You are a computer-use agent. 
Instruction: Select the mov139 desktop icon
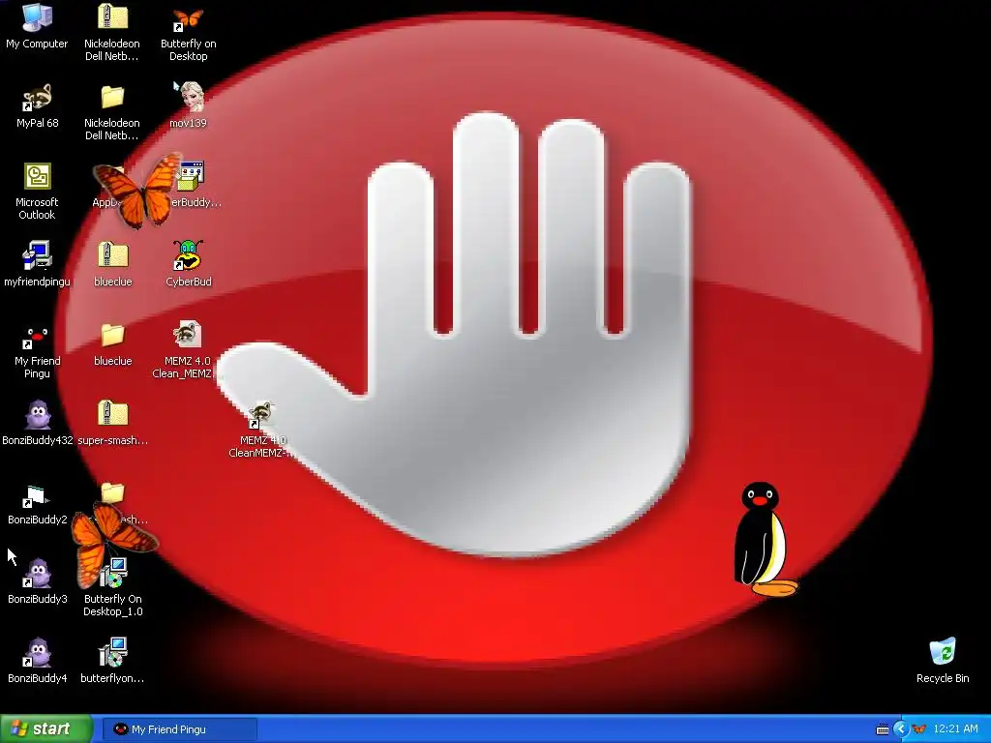(189, 98)
